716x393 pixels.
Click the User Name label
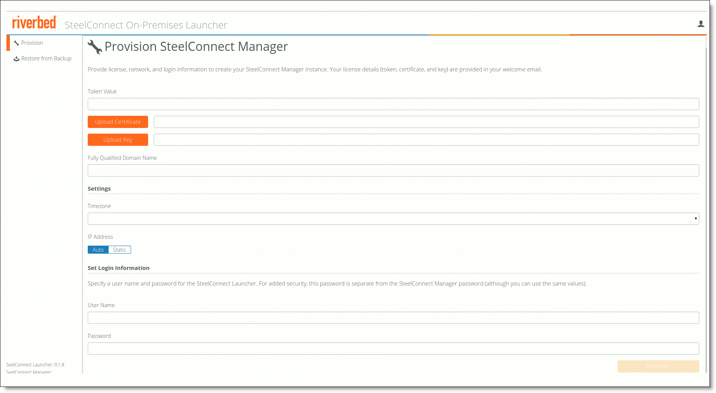[101, 305]
